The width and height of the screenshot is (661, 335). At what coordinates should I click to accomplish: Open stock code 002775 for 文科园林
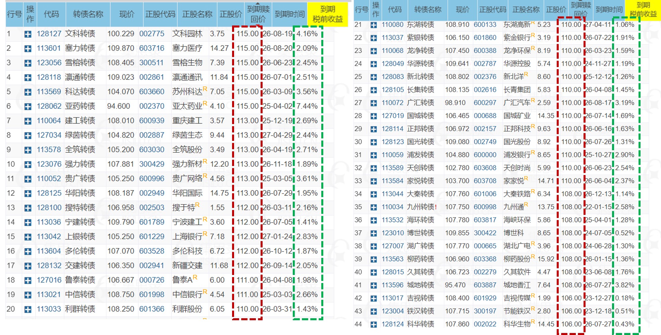tap(152, 34)
